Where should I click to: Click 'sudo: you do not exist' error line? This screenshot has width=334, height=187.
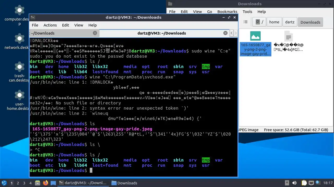point(88,56)
